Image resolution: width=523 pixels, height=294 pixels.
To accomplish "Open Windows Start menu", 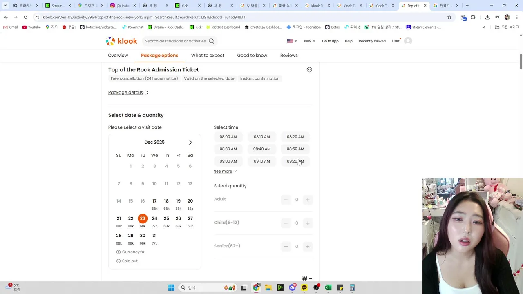I will pos(171,287).
